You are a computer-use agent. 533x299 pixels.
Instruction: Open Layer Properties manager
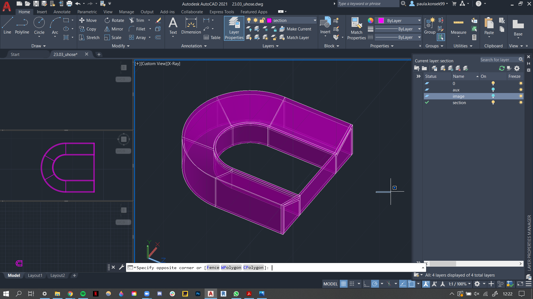pyautogui.click(x=234, y=28)
